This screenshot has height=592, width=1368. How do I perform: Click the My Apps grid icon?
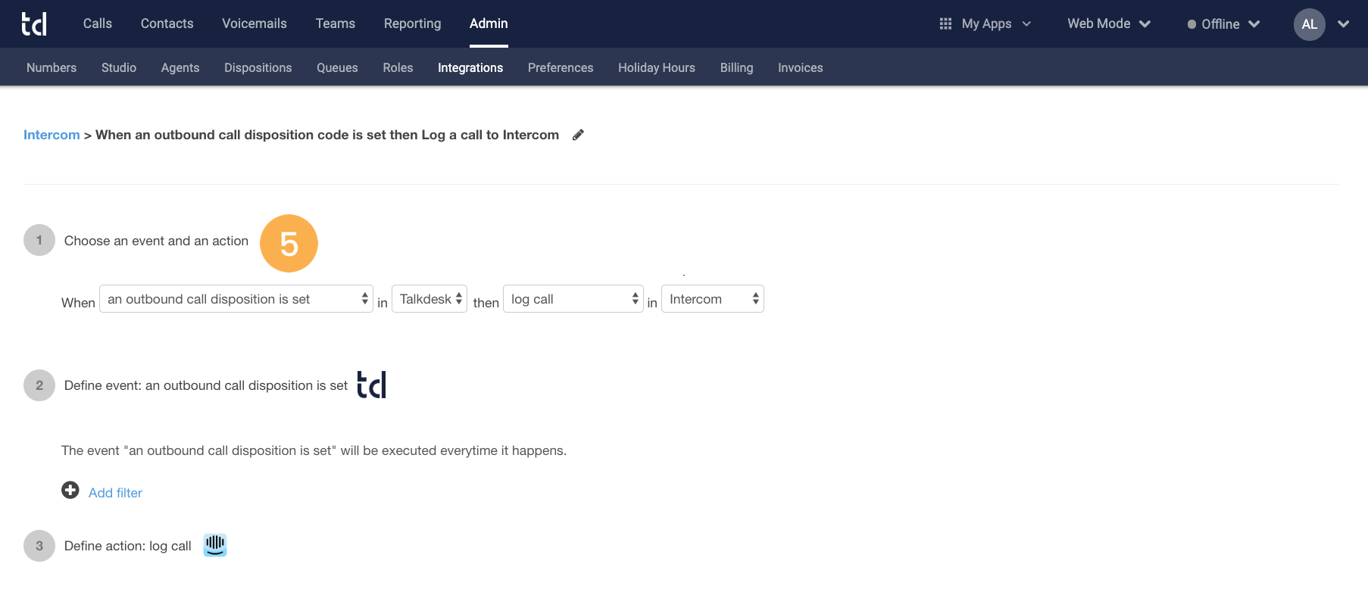[945, 23]
